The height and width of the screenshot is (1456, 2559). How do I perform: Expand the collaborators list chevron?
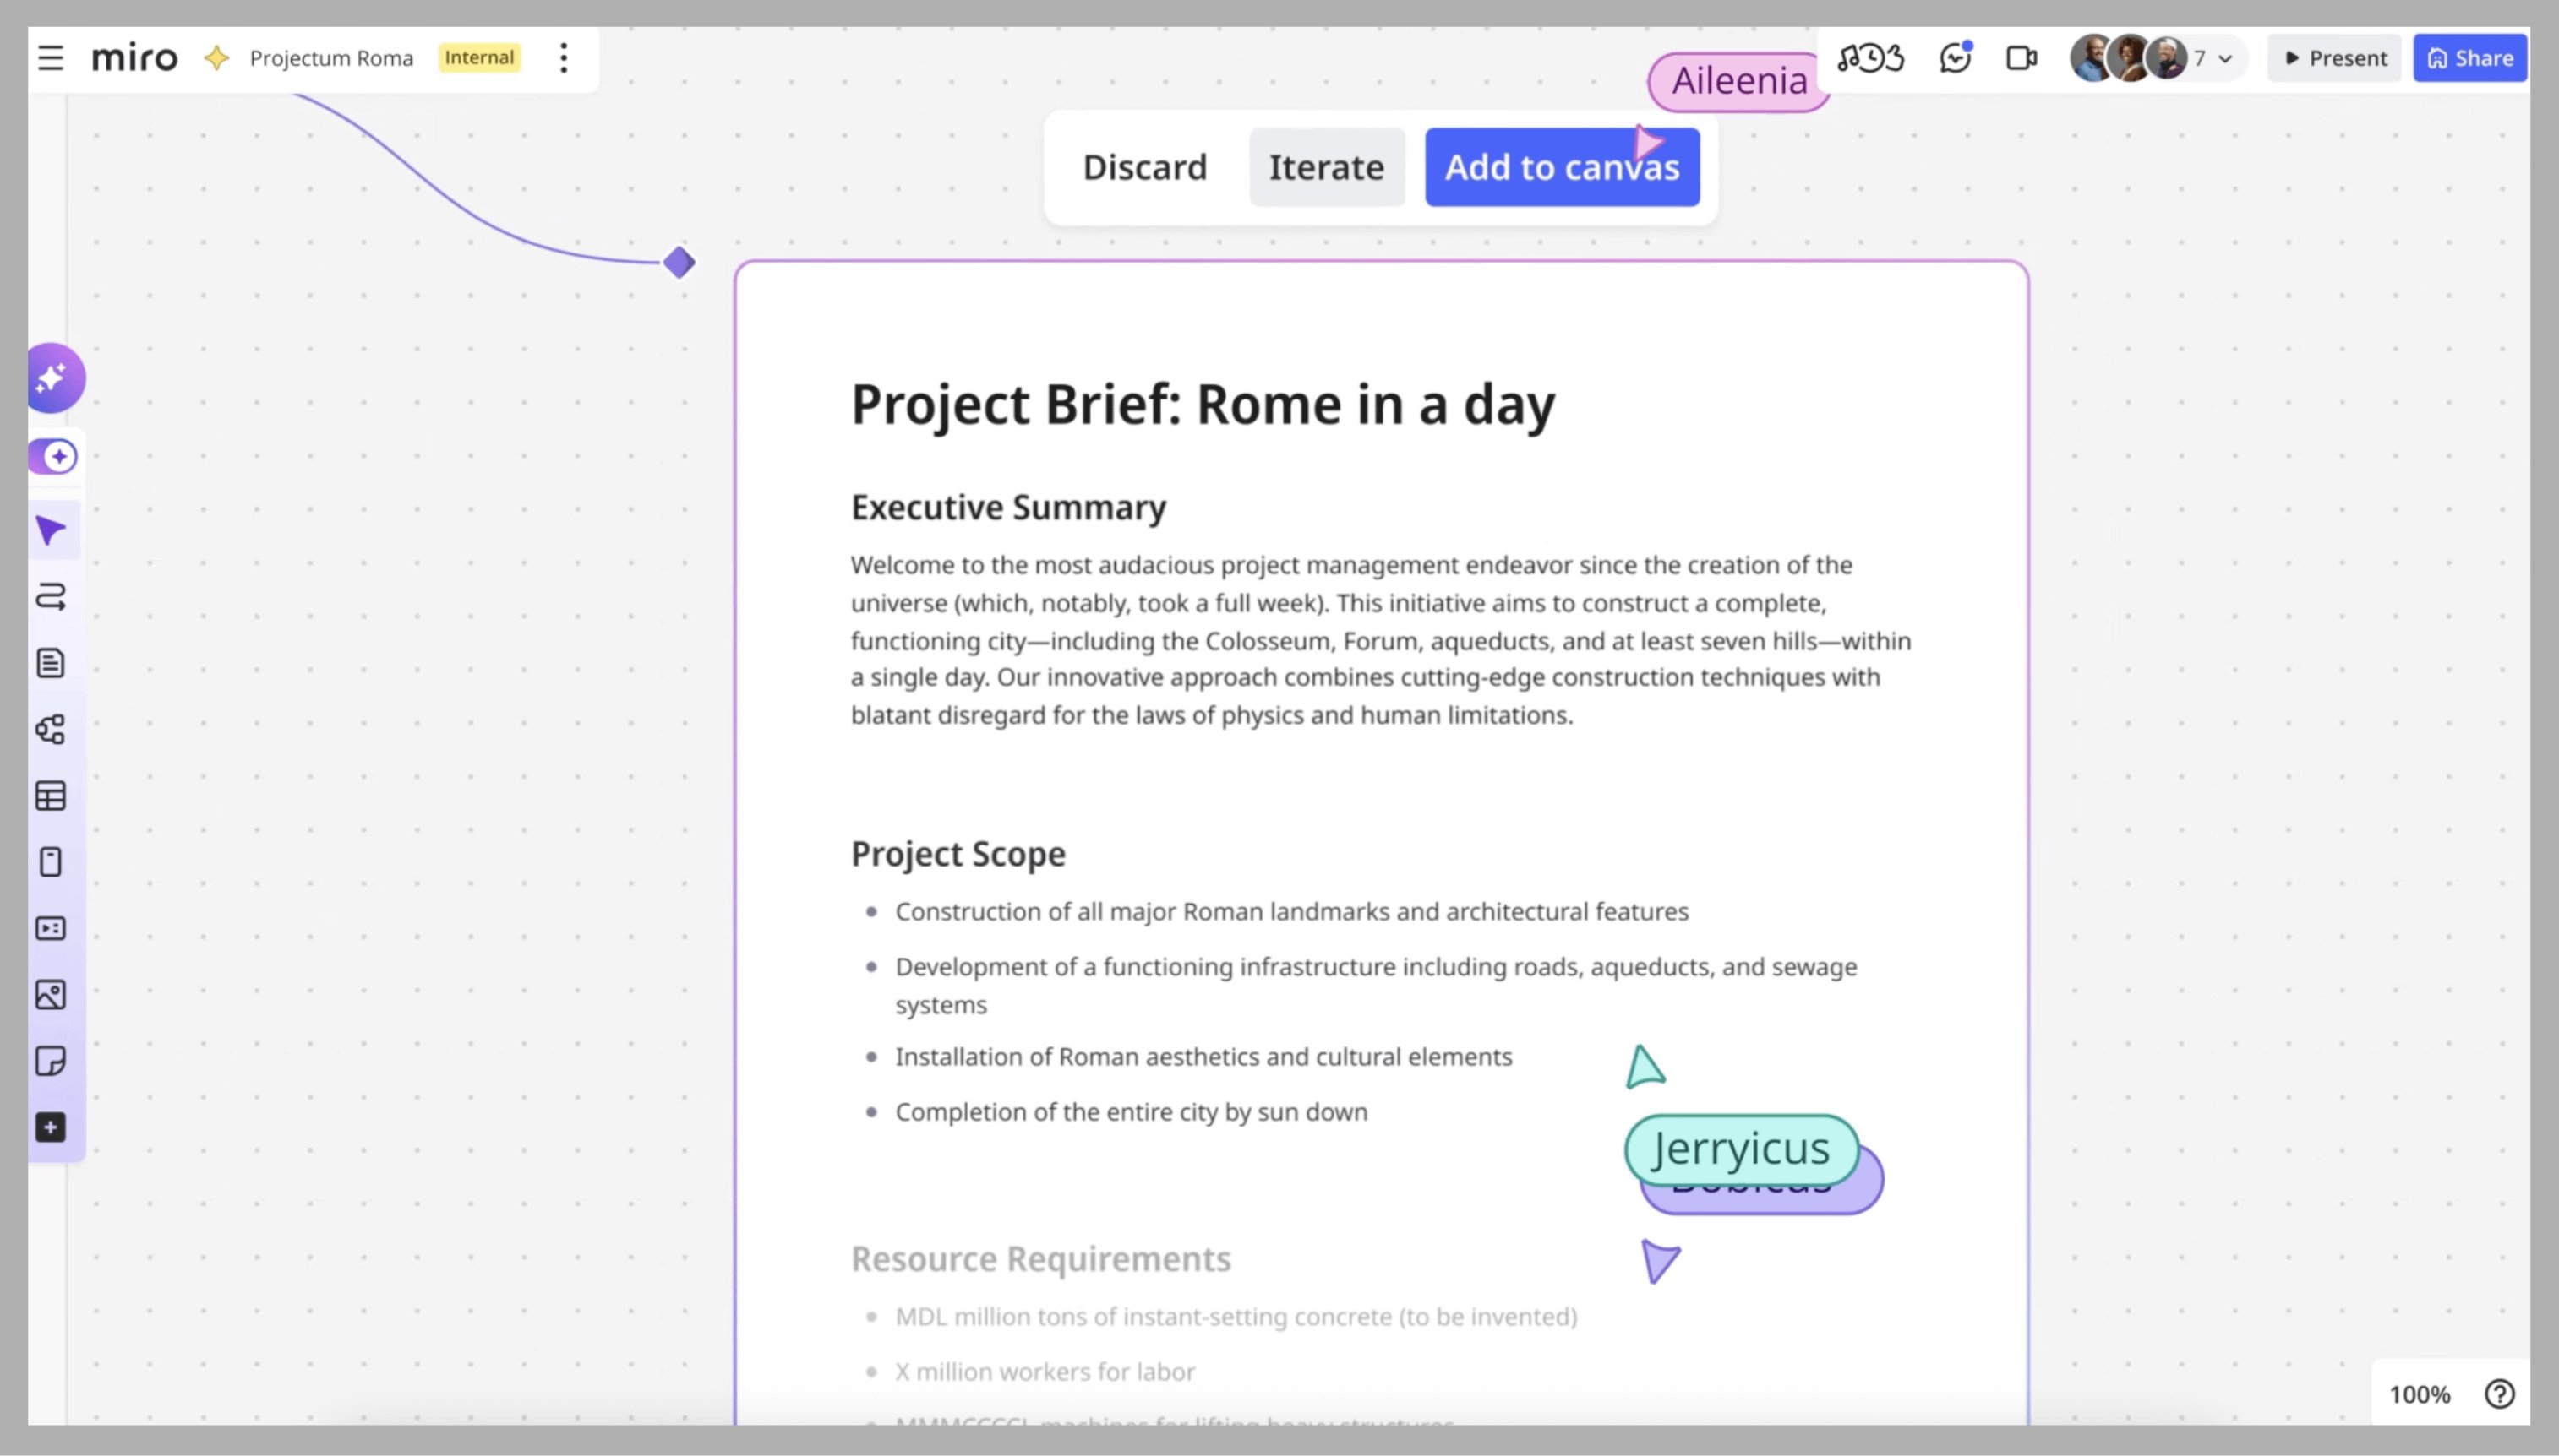[2225, 59]
